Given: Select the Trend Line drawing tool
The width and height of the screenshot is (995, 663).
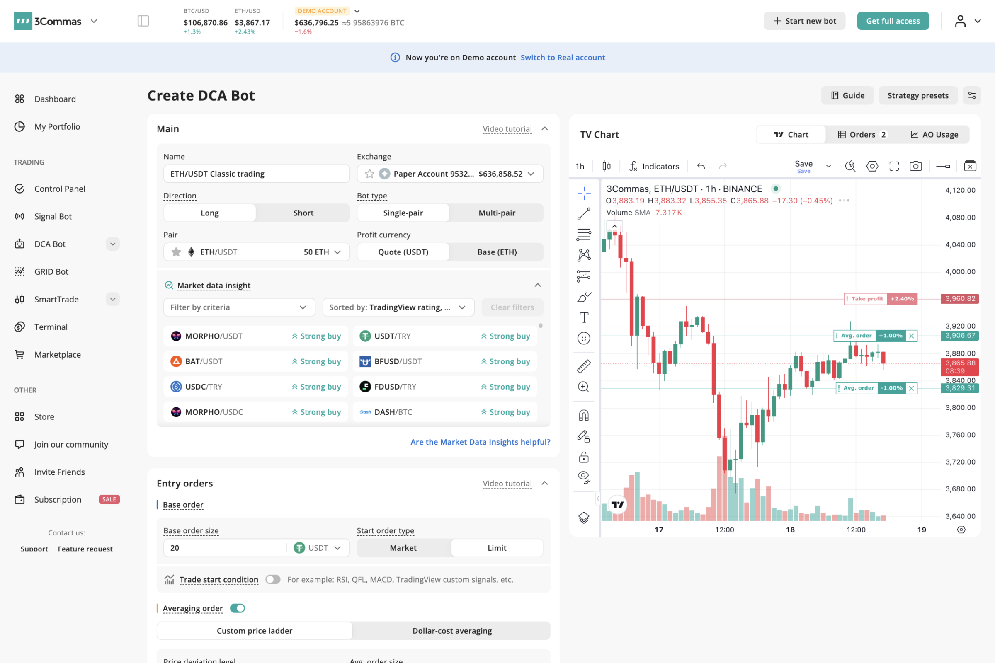Looking at the screenshot, I should click(x=584, y=213).
